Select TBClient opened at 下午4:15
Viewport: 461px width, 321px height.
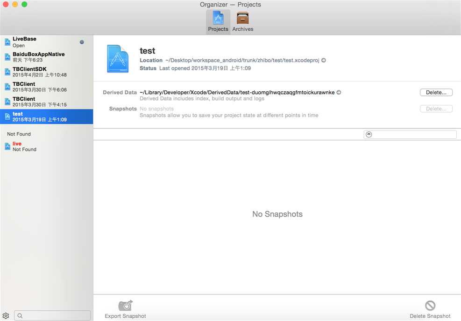[46, 102]
